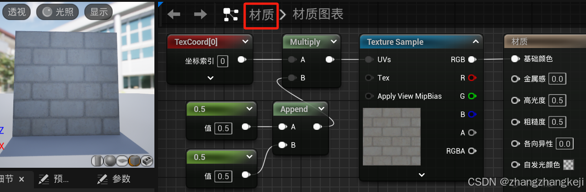The height and width of the screenshot is (192, 586).
Task: Select the Multiply node output pin
Action: 329,59
